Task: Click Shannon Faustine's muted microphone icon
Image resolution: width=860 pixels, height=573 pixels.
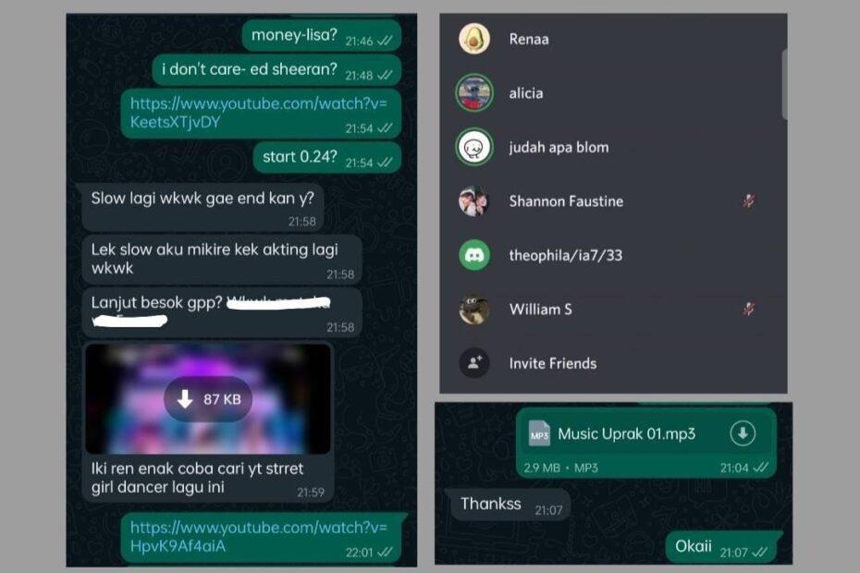Action: click(x=749, y=201)
